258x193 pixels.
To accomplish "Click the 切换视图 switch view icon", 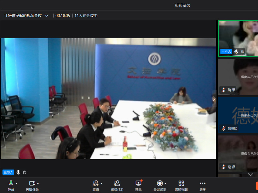I will 181,183.
